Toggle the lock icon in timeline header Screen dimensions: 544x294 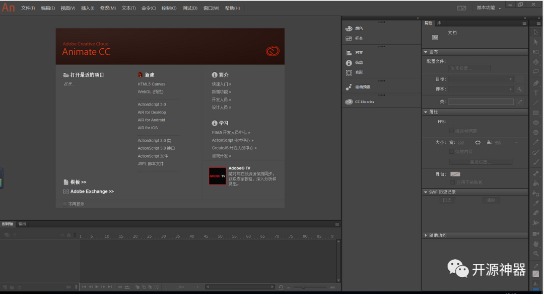click(69, 235)
